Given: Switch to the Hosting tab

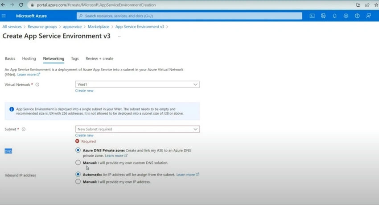Looking at the screenshot, I should 29,59.
